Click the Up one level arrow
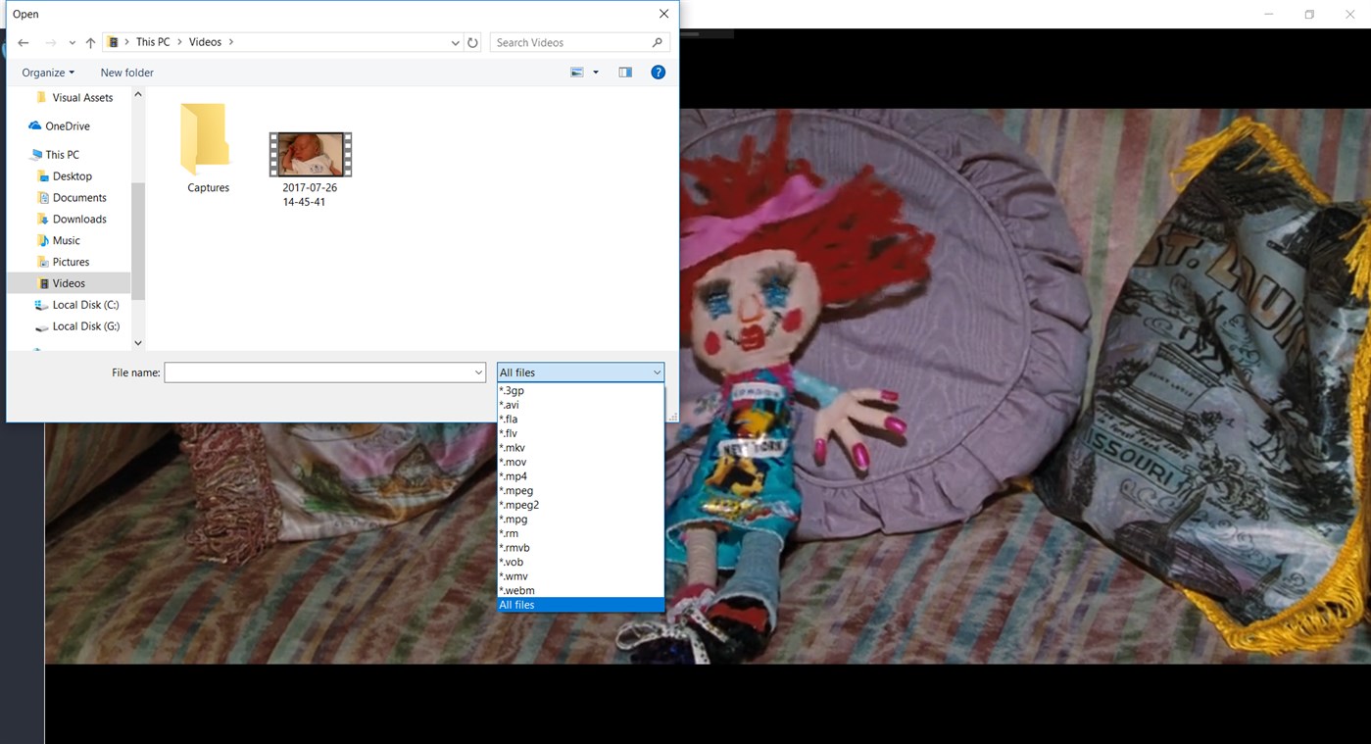The image size is (1371, 744). pyautogui.click(x=90, y=41)
